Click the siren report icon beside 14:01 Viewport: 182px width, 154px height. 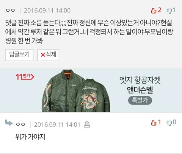(87, 124)
